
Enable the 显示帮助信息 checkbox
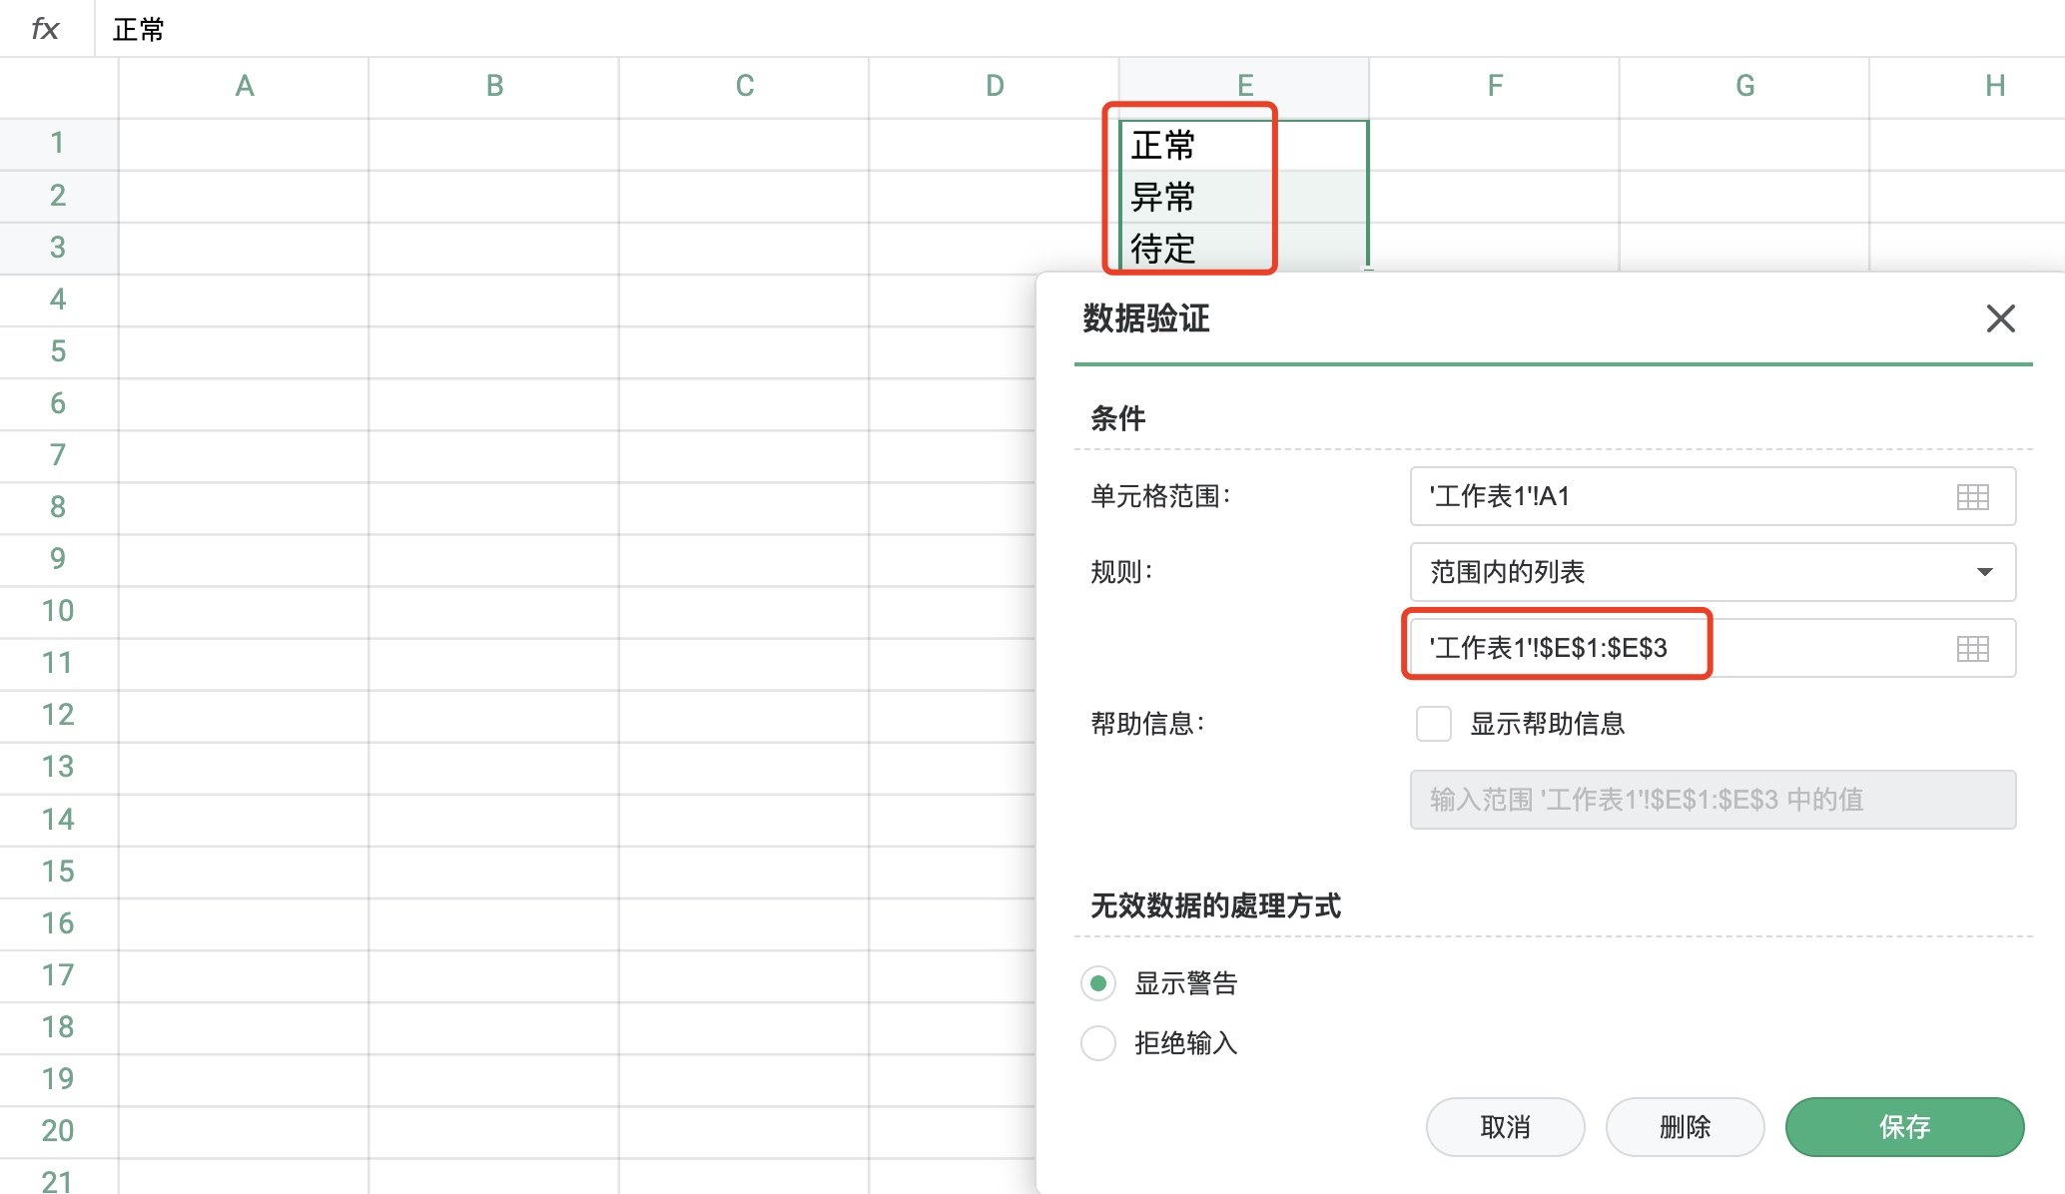pyautogui.click(x=1433, y=724)
